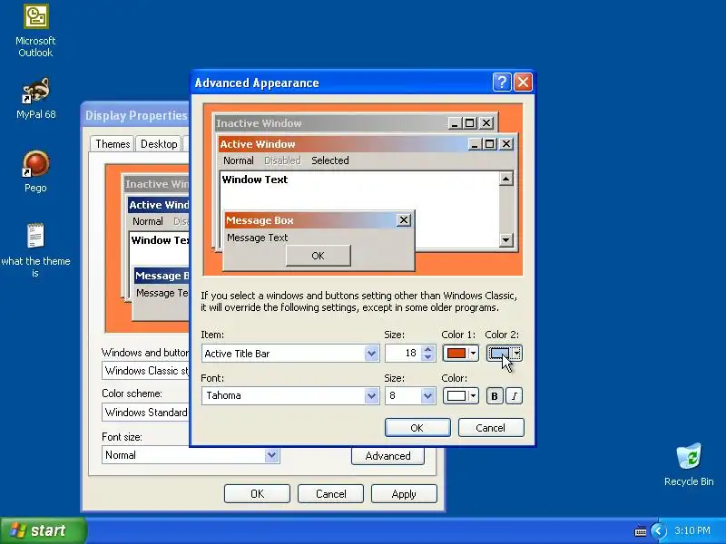
Task: Click 'Disabled' menu item in preview
Action: (282, 160)
